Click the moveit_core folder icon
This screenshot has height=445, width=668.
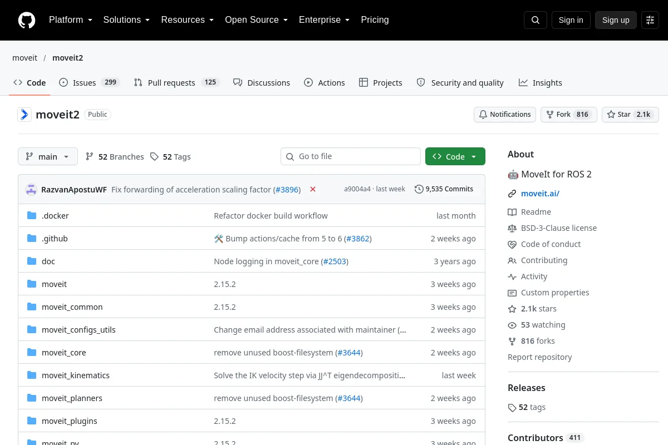point(32,352)
